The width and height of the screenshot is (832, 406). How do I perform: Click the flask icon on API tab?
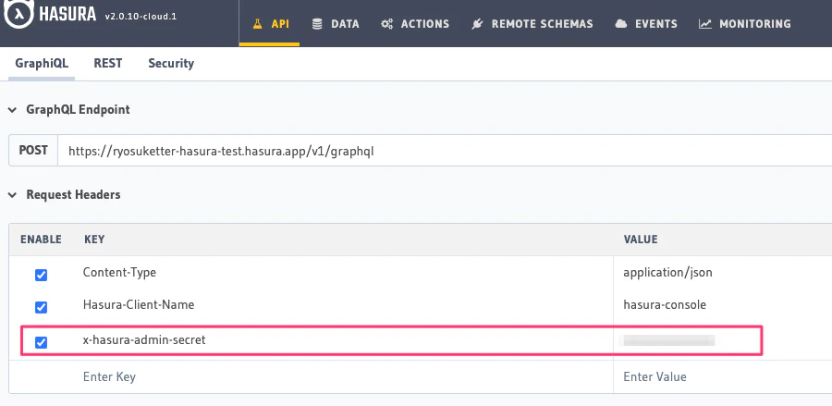point(258,24)
